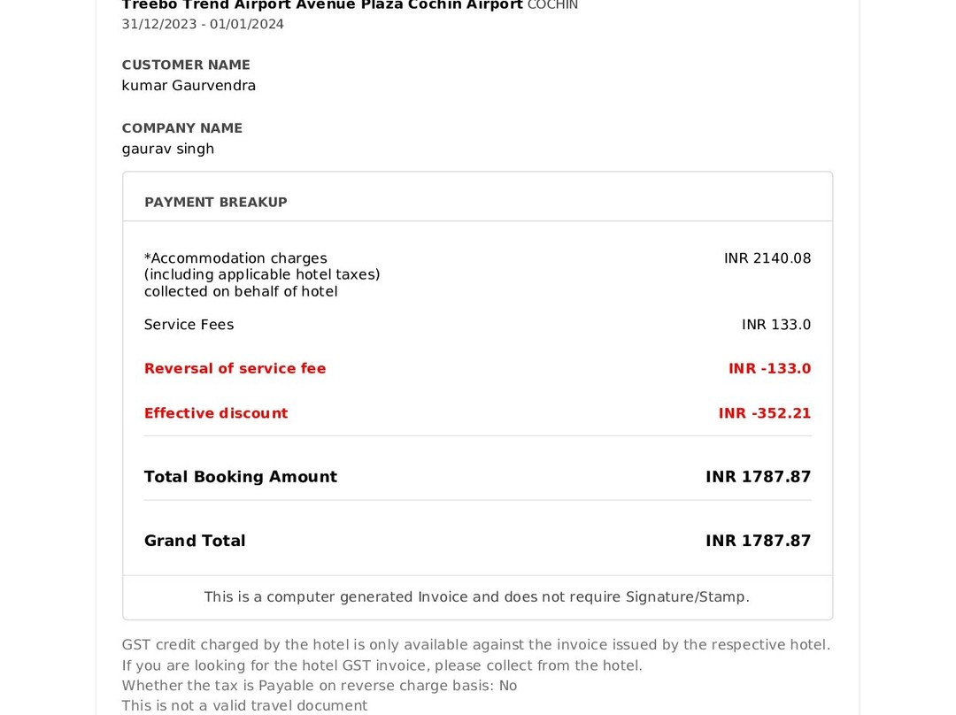
Task: Select the customer name kumar Gaurvendra
Action: (x=189, y=86)
